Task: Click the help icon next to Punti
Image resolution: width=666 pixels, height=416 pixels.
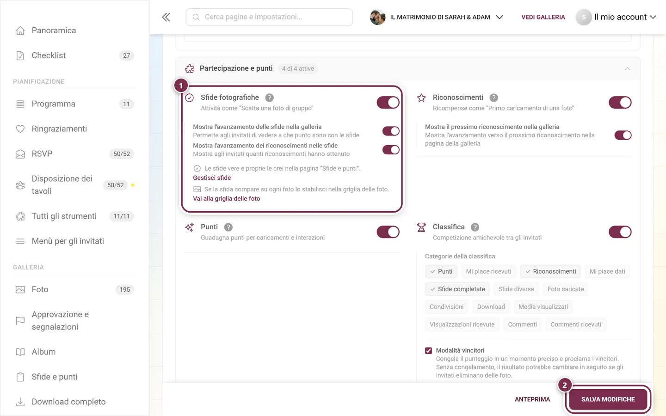Action: click(228, 227)
